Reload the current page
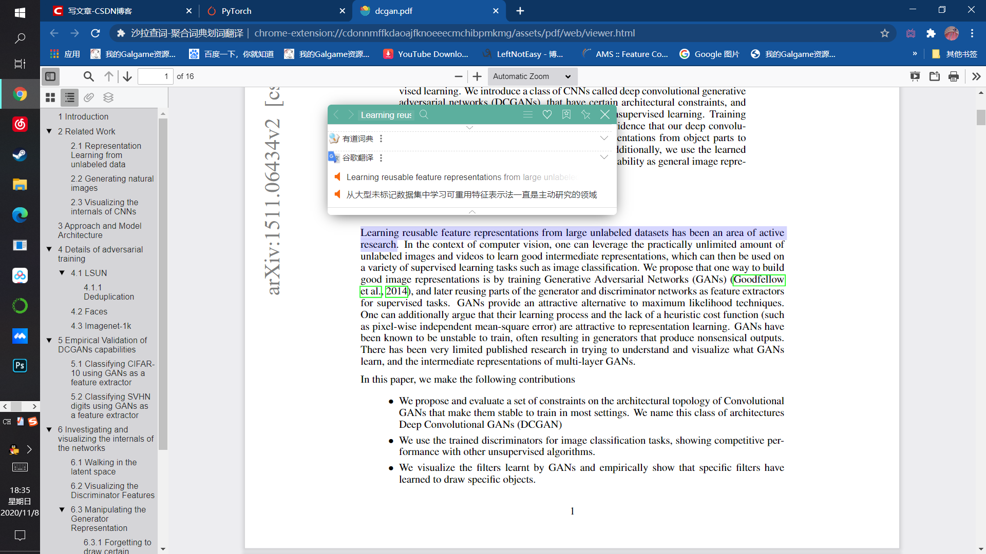Image resolution: width=986 pixels, height=554 pixels. pyautogui.click(x=96, y=33)
